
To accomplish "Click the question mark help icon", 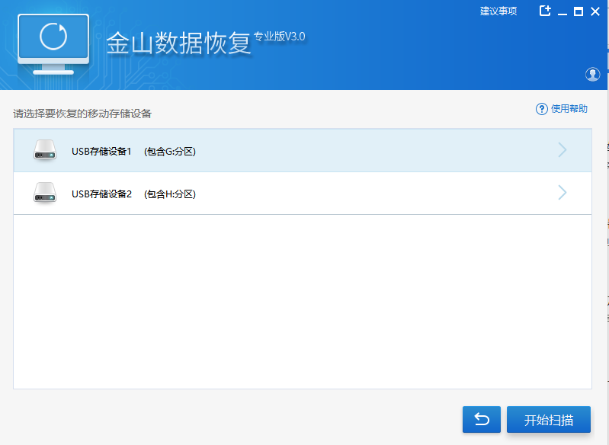I will tap(542, 109).
